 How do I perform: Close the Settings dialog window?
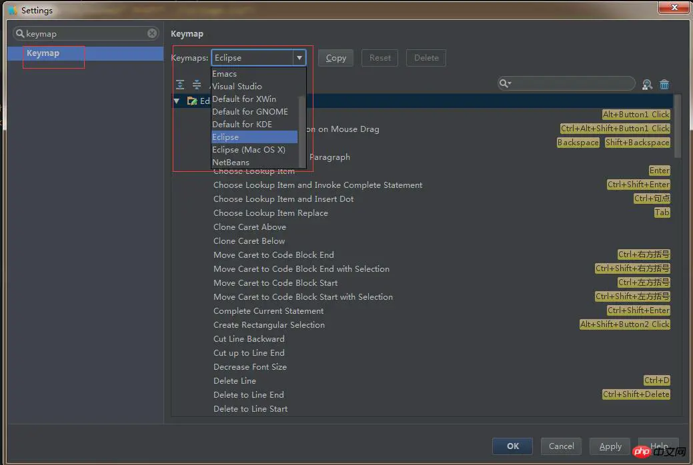pos(674,7)
